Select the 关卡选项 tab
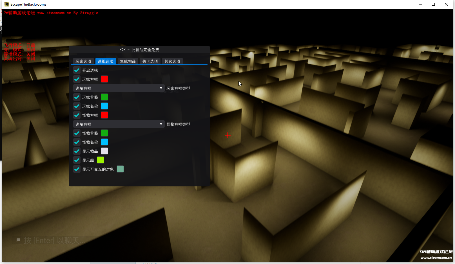455x264 pixels. (150, 61)
